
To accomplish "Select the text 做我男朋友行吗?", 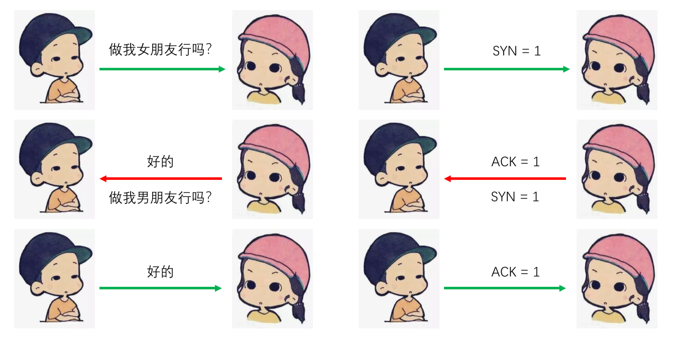I will [161, 198].
